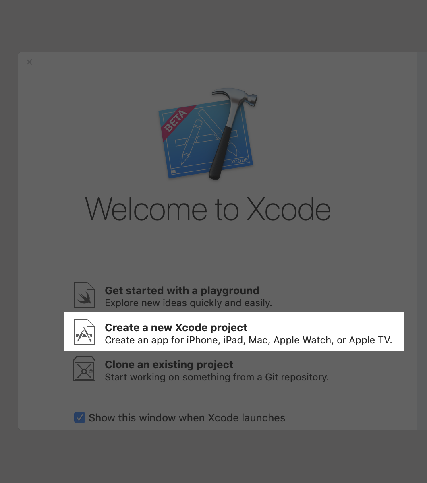This screenshot has width=427, height=483.
Task: Choose "Create a new Xcode project"
Action: (176, 328)
